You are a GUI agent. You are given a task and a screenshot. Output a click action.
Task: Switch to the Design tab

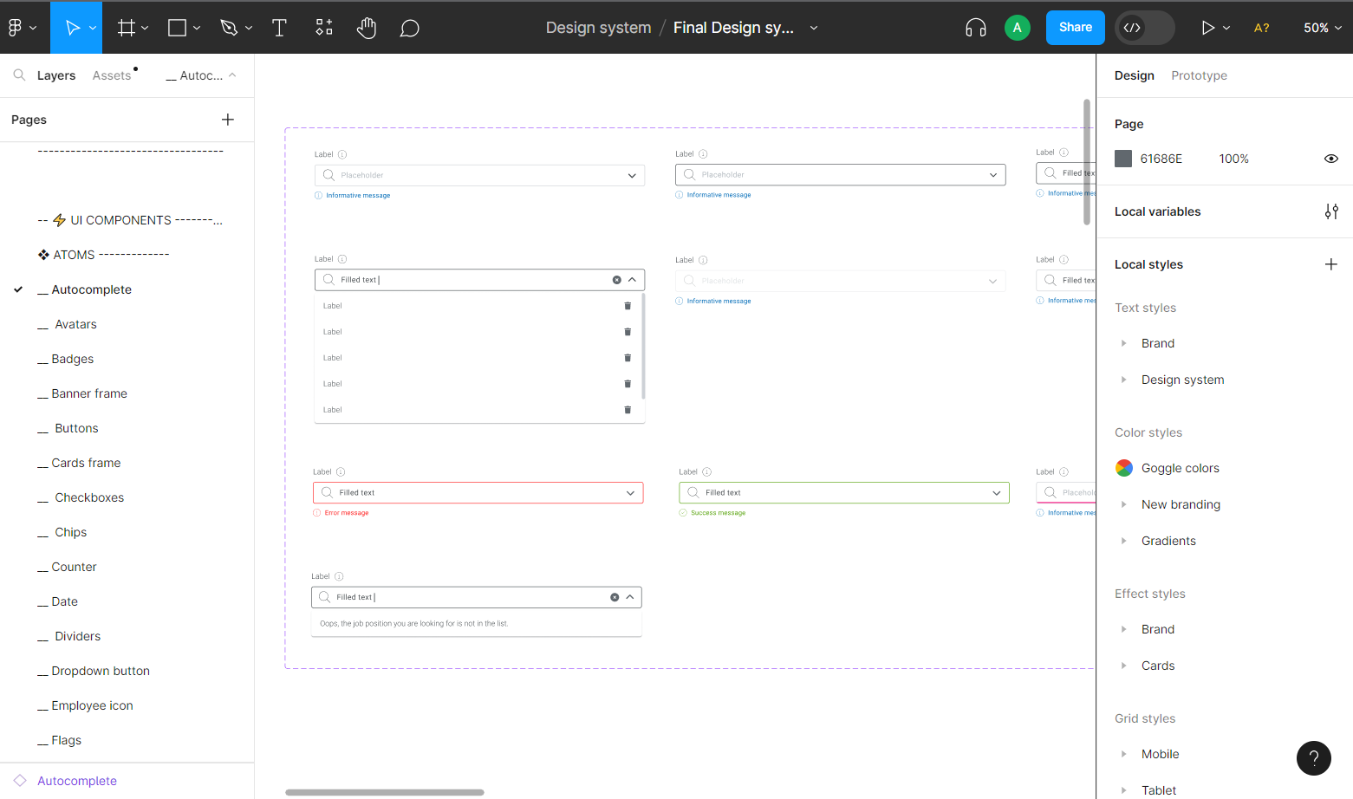(1134, 75)
